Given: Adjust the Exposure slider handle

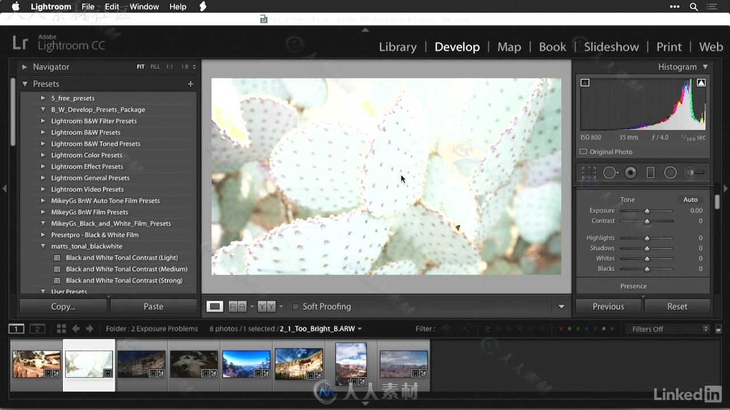Looking at the screenshot, I should (647, 211).
